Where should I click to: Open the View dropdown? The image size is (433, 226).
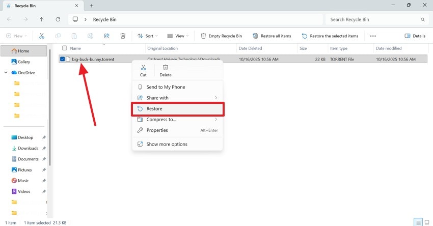click(178, 36)
